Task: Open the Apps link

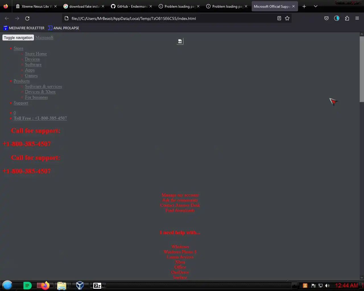Action: [30, 70]
